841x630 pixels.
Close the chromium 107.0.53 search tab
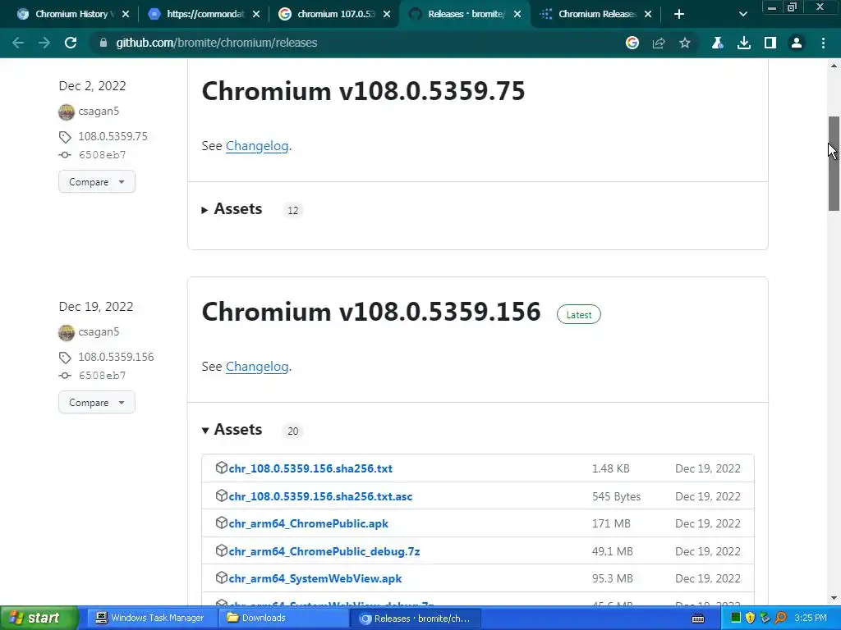387,14
